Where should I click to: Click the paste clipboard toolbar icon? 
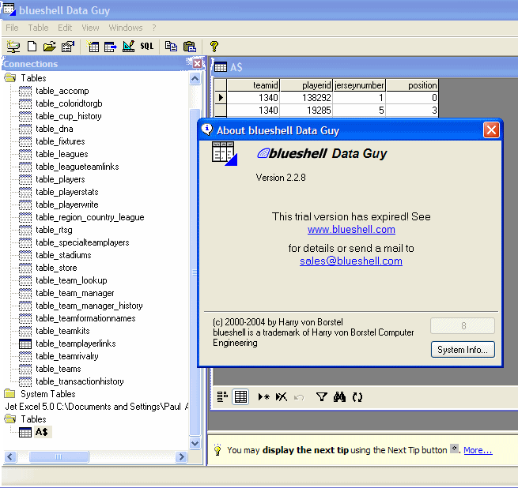coord(189,47)
